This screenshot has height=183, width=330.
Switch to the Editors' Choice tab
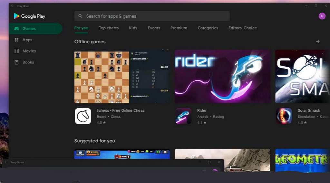pyautogui.click(x=242, y=28)
